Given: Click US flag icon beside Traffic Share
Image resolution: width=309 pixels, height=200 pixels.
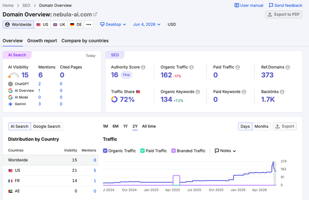Looking at the screenshot, I should (x=138, y=92).
